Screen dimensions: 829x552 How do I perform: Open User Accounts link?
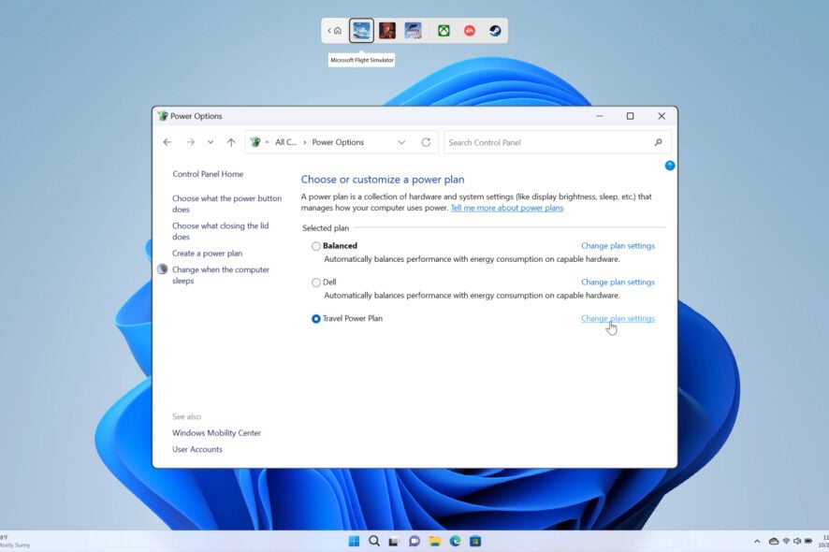(x=197, y=449)
